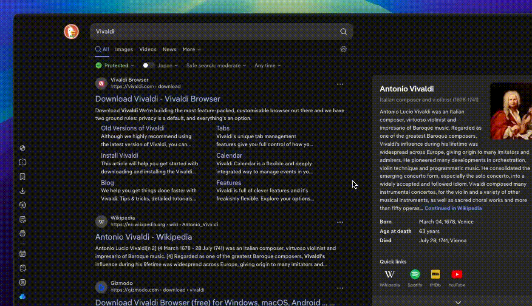Screen dimensions: 532x306
Task: Open search settings gear icon
Action: point(344,49)
